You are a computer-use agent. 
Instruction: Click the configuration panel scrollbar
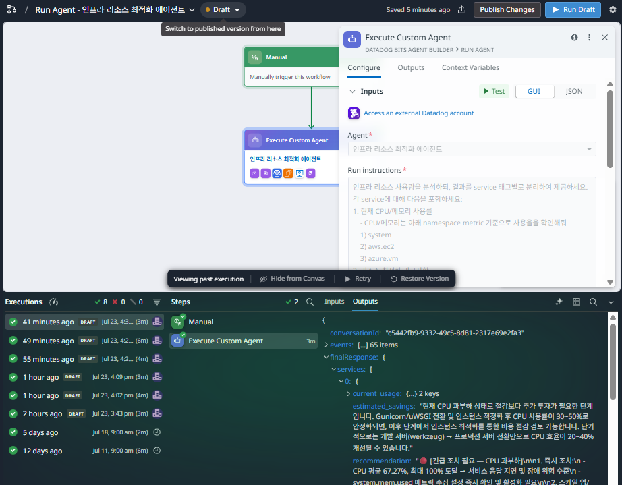610,130
